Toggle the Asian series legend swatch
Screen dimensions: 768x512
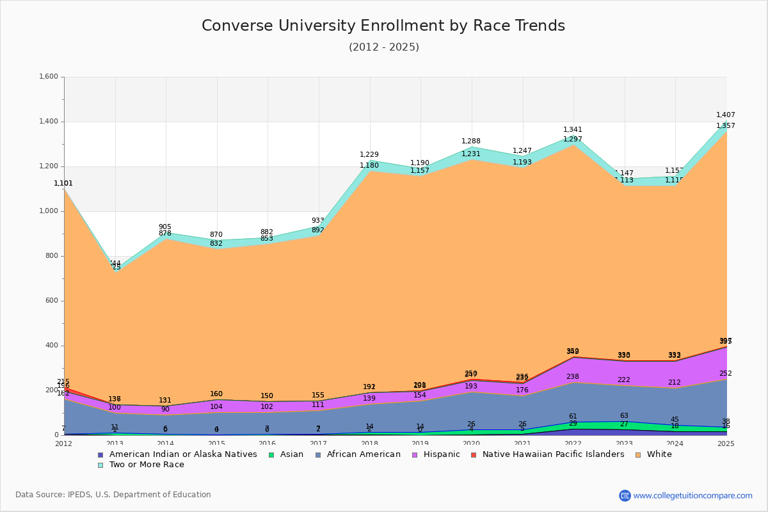click(271, 454)
